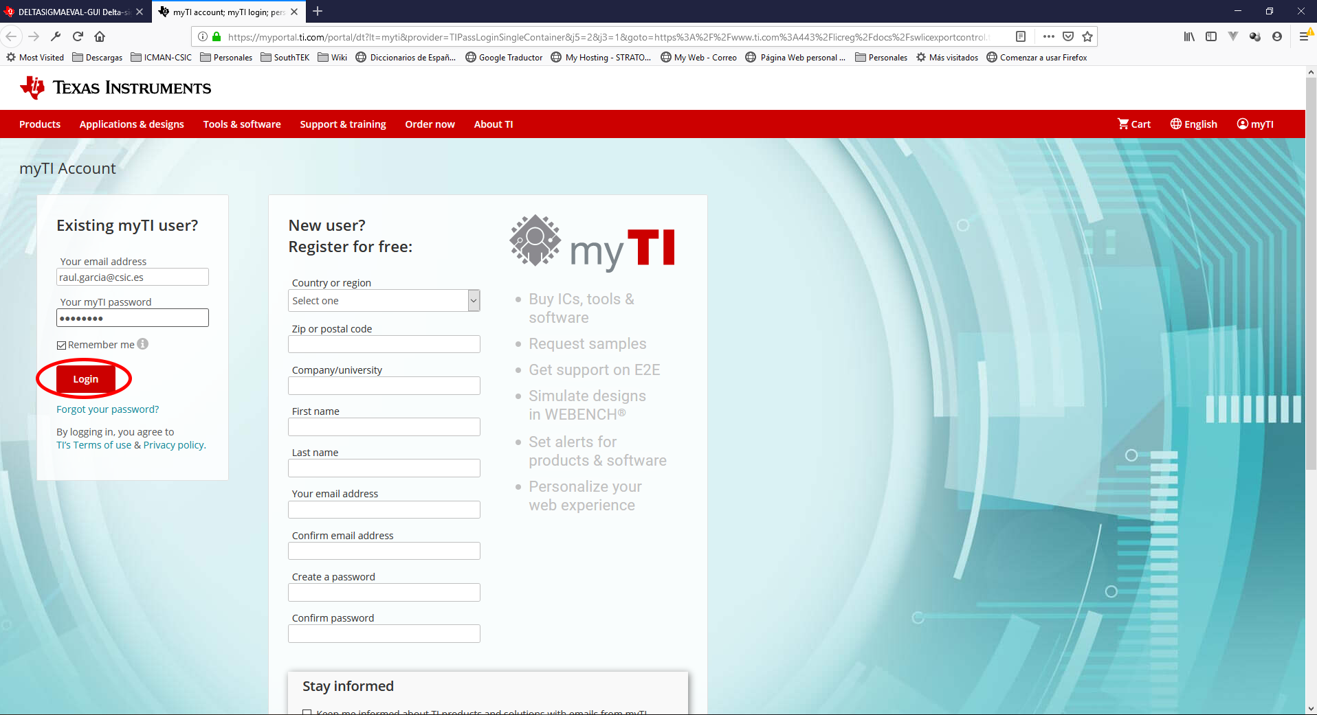Open the Products menu
1317x715 pixels.
(x=40, y=124)
